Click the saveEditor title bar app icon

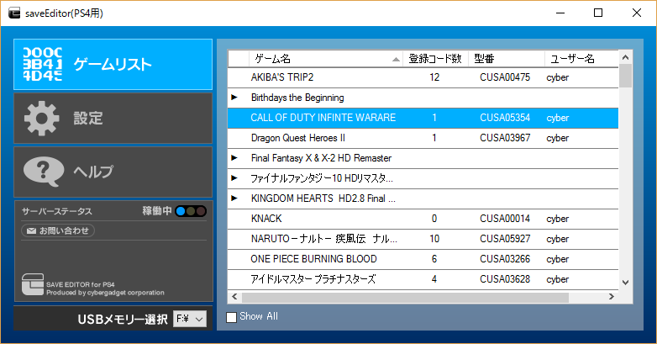point(13,13)
